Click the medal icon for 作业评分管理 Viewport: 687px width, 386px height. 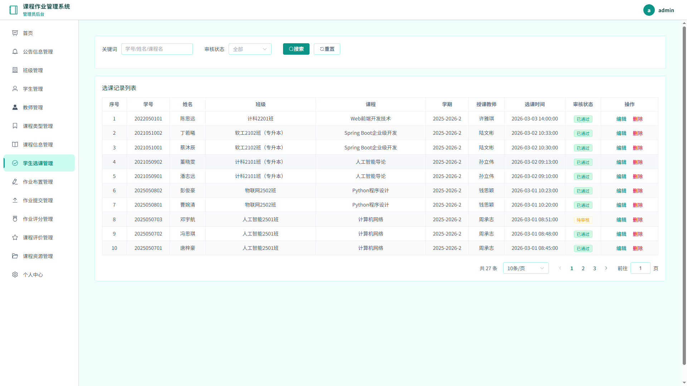(15, 219)
